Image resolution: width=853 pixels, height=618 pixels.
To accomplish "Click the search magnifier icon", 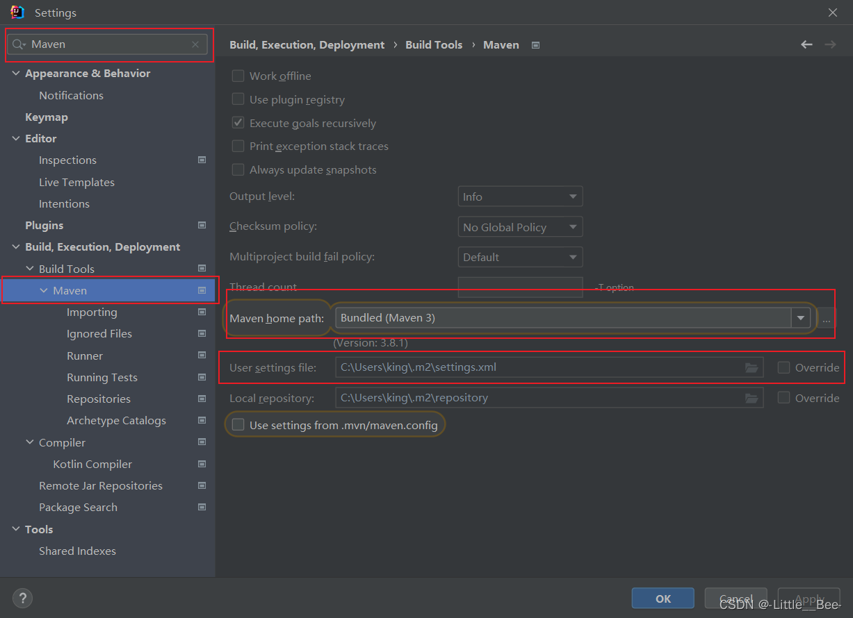I will 19,44.
